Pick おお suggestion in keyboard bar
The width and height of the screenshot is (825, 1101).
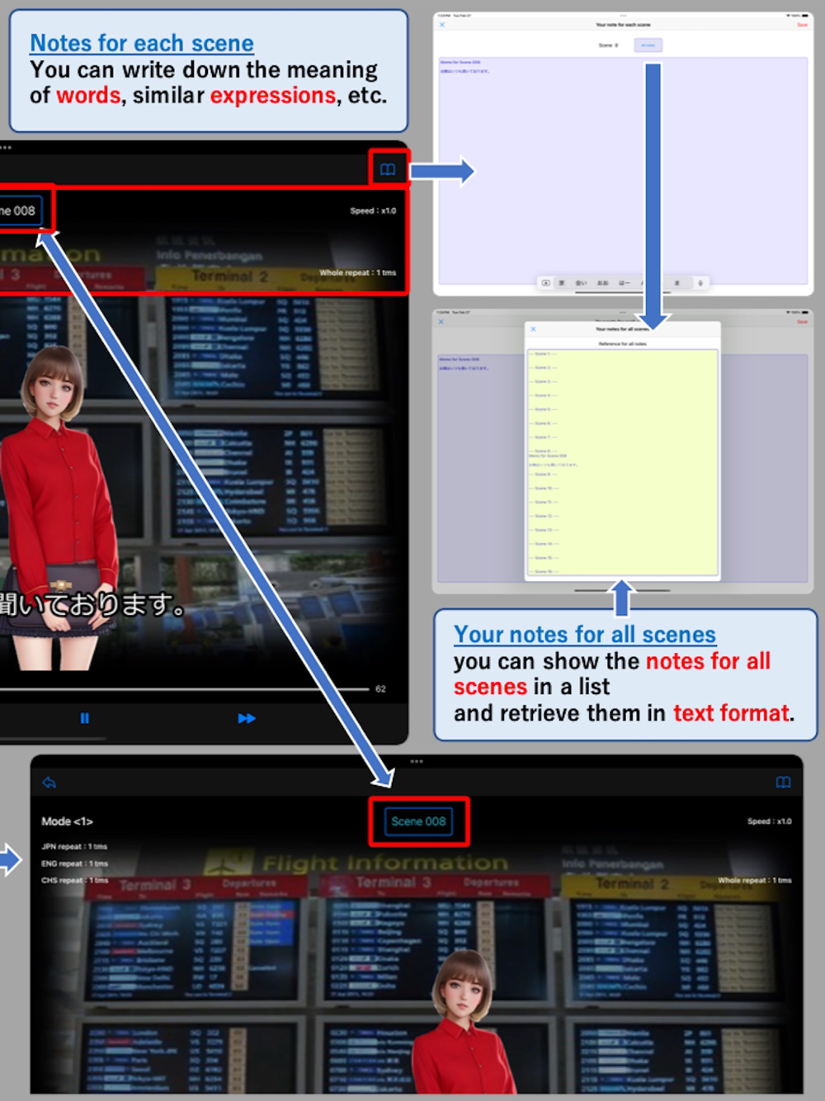click(x=602, y=283)
